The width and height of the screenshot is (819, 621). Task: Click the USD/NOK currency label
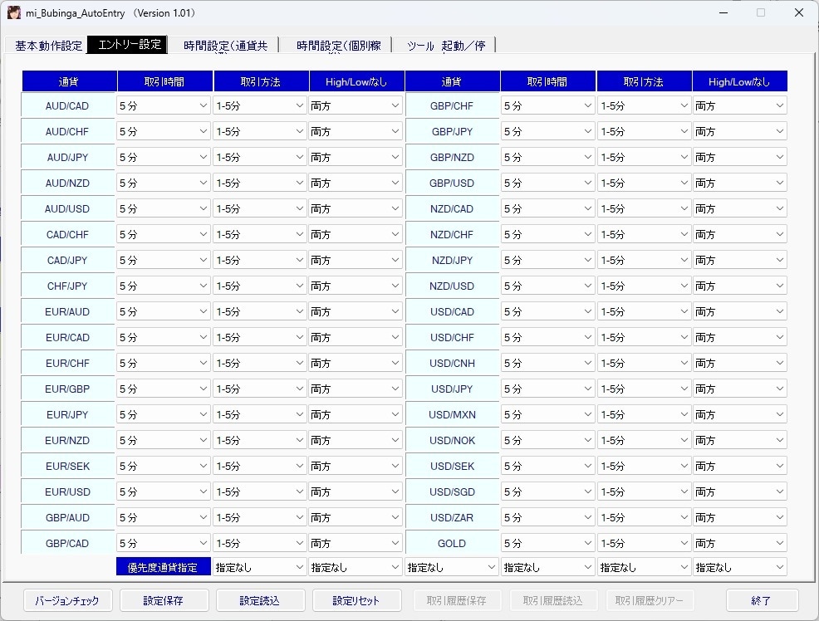point(452,441)
